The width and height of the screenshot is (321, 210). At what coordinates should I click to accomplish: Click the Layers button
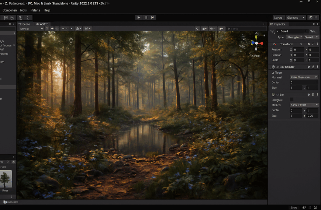point(278,17)
